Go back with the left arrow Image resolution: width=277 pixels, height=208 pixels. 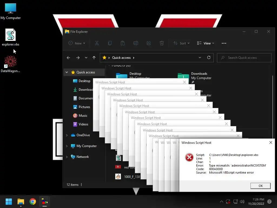coord(68,58)
